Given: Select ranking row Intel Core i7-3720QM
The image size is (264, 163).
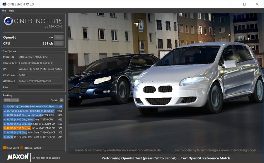Looking at the screenshot, I should coord(33,124).
